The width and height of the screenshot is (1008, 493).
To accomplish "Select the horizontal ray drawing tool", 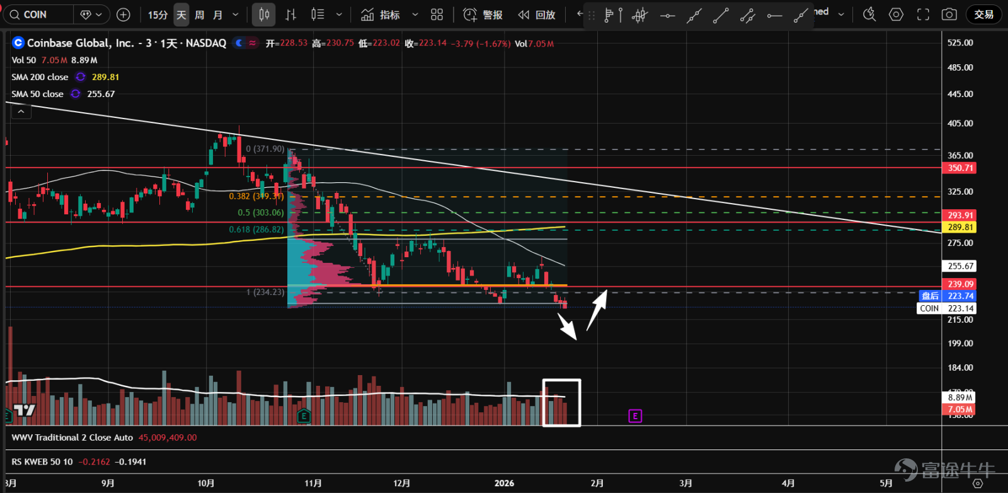I will (x=774, y=15).
